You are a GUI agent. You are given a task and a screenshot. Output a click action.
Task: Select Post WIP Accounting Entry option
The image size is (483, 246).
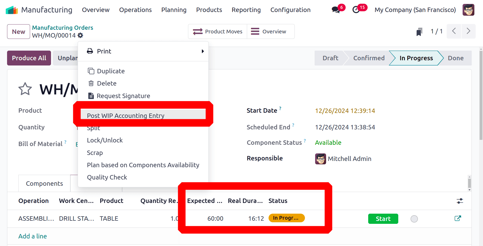point(126,115)
